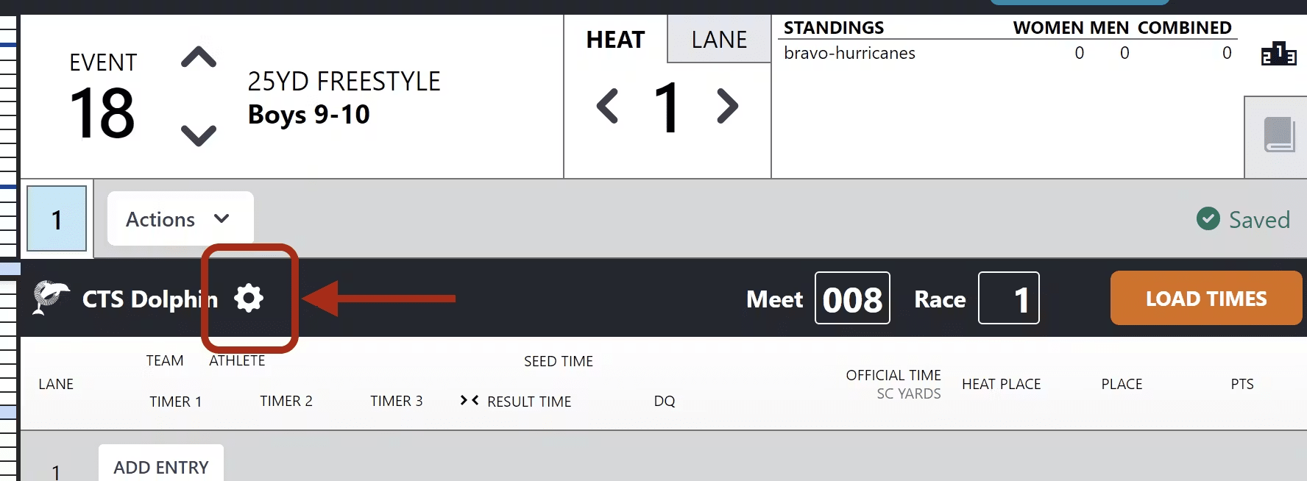This screenshot has height=481, width=1307.
Task: Switch to the LANE tab
Action: [719, 39]
